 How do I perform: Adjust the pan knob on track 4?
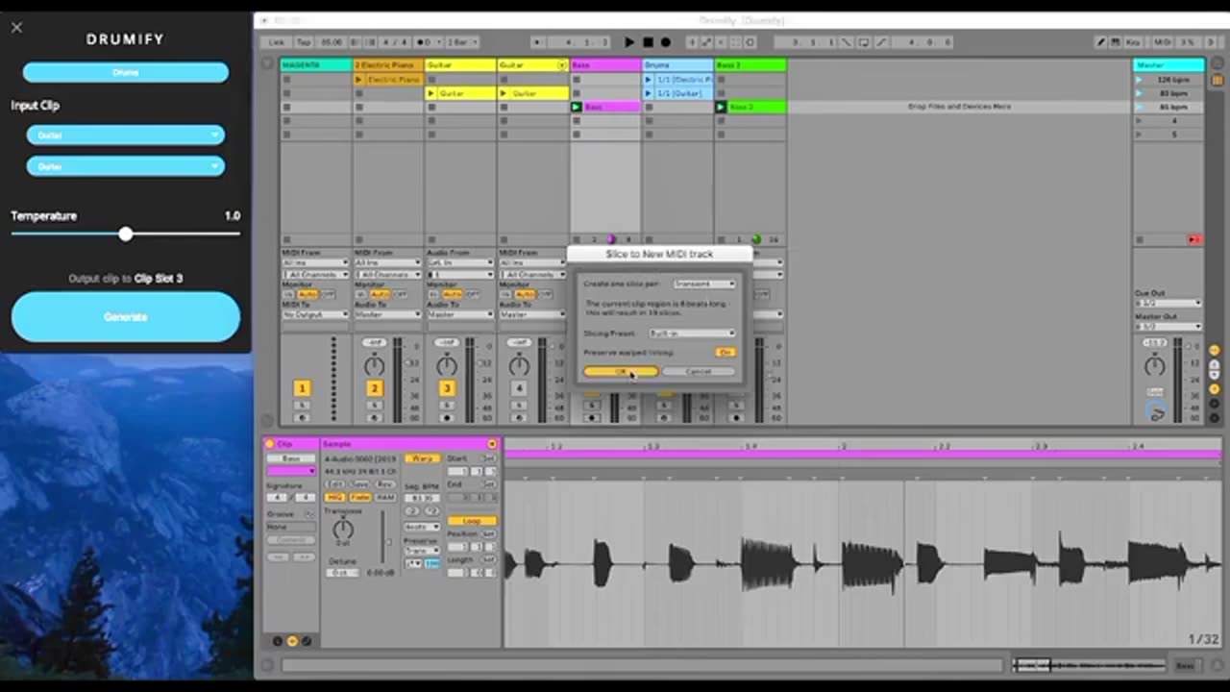(519, 365)
